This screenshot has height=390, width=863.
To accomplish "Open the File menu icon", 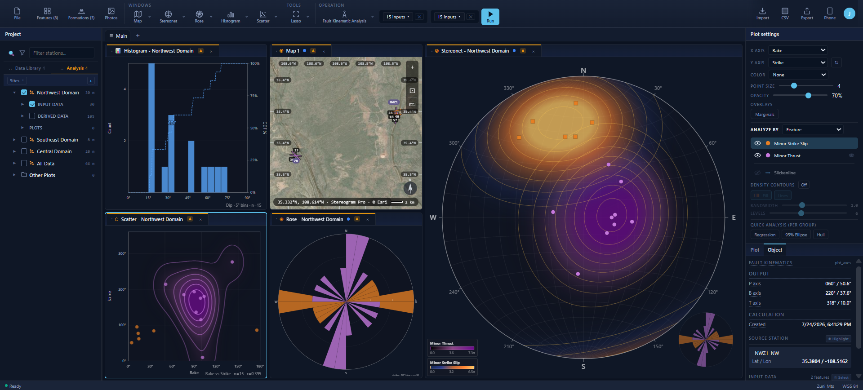I will [x=17, y=13].
